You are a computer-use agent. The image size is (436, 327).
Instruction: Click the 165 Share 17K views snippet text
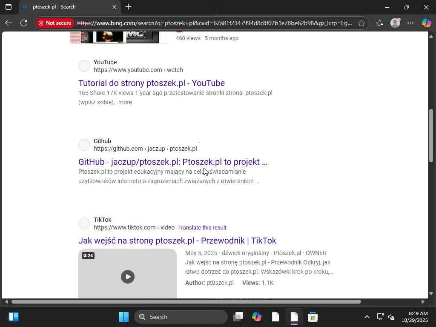[x=175, y=98]
